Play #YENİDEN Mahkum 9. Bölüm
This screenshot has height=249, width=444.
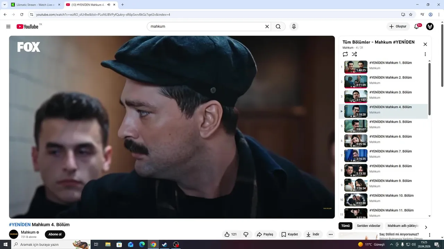(384, 185)
